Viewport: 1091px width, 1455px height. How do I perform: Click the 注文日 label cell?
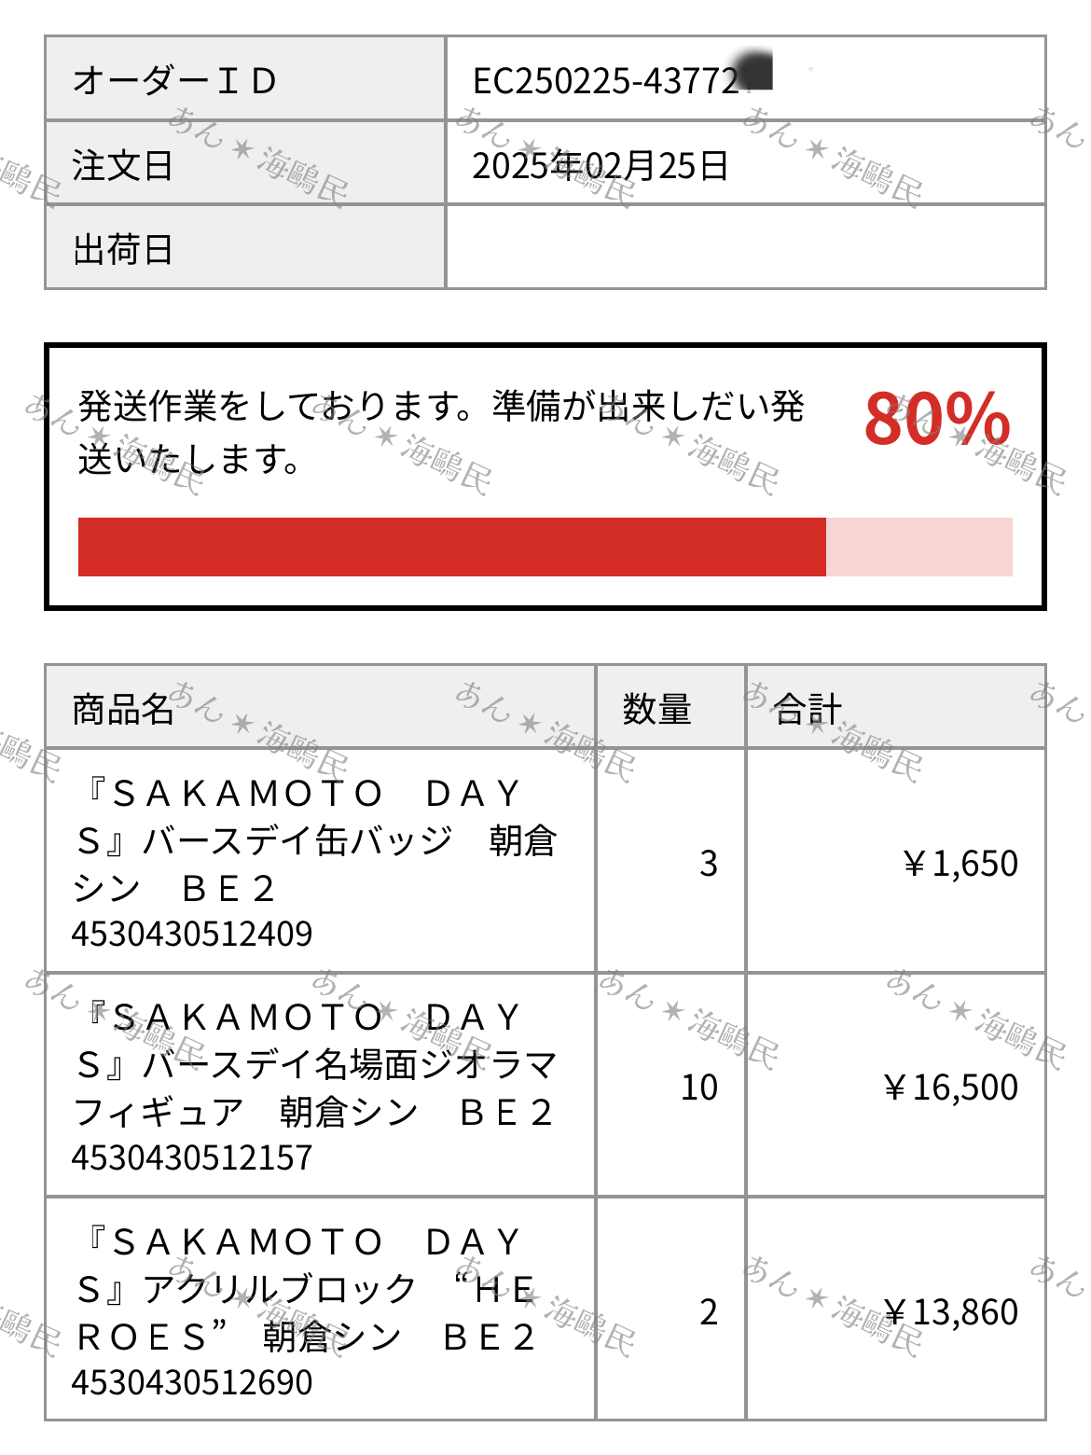point(245,163)
